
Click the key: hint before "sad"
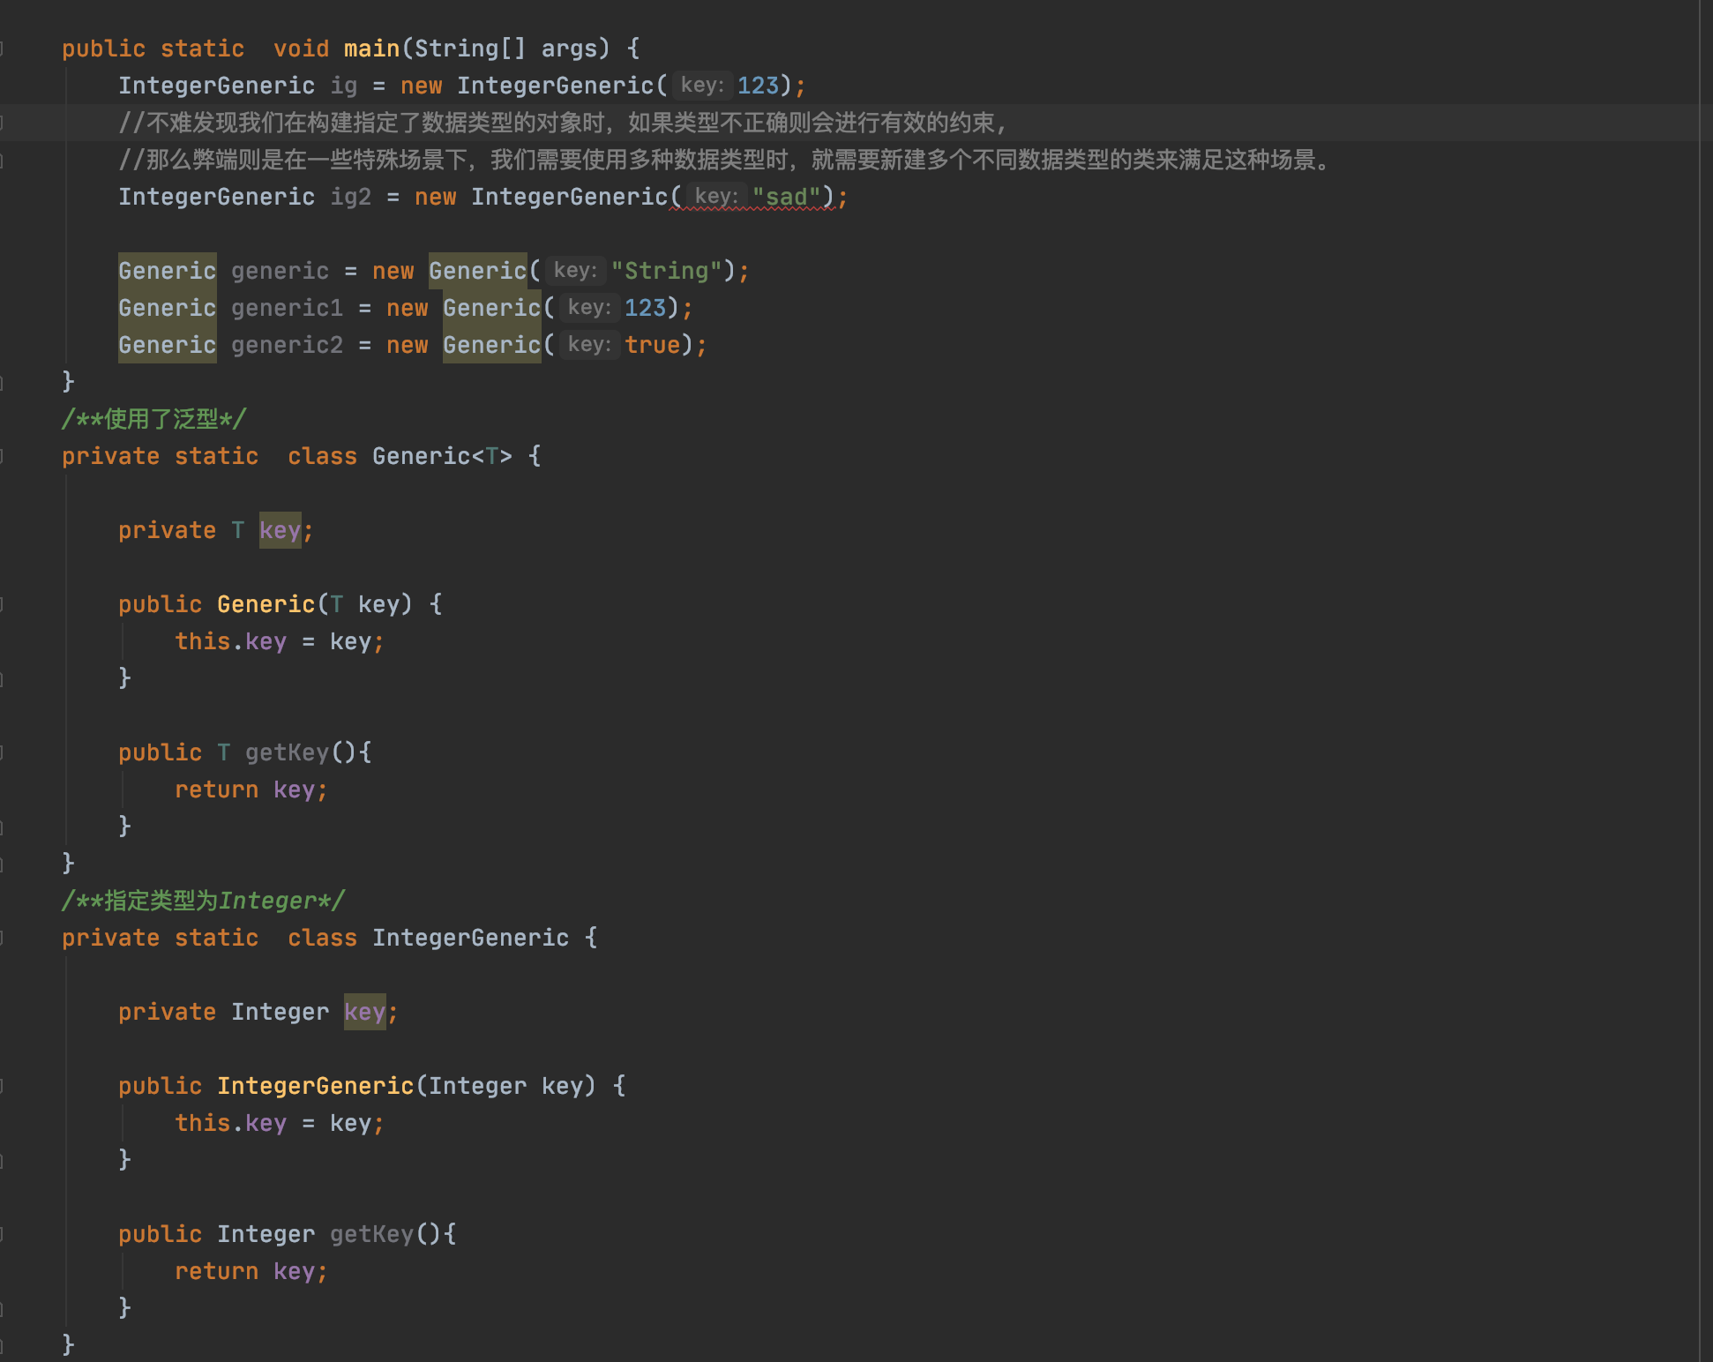pos(716,196)
